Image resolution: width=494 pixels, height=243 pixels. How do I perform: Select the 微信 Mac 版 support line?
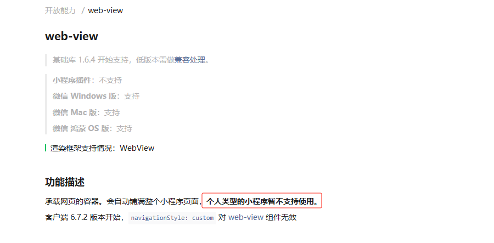(86, 112)
